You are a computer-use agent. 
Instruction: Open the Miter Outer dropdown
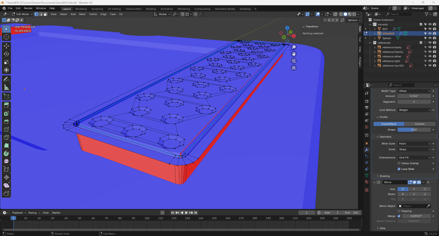click(x=414, y=144)
